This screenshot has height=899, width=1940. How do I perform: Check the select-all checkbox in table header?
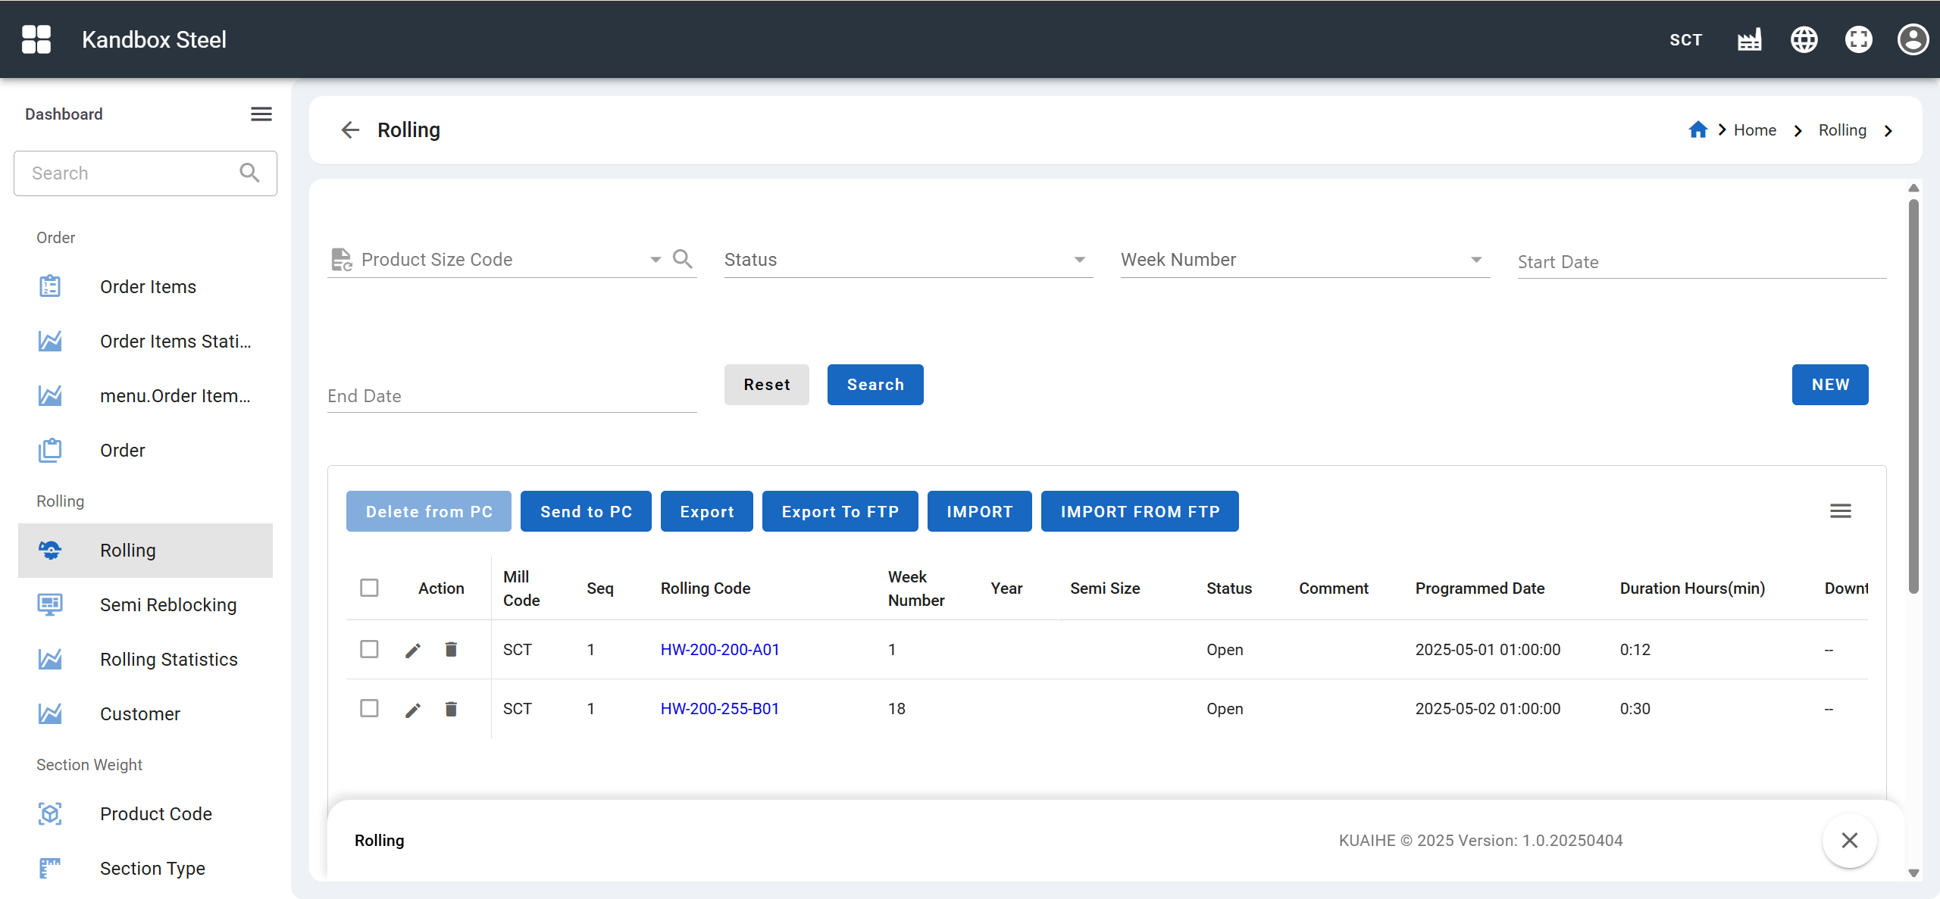point(369,588)
